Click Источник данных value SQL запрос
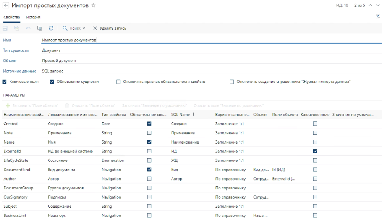Image resolution: width=382 pixels, height=218 pixels. tap(52, 71)
